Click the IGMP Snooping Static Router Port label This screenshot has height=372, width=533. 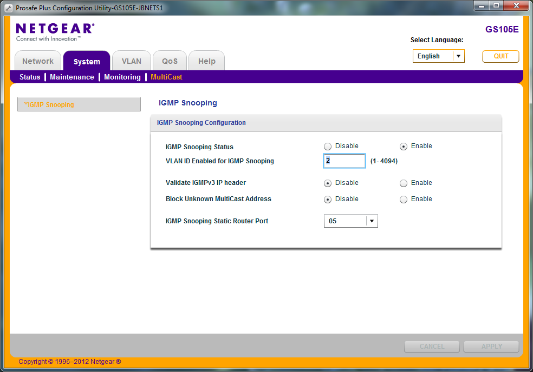click(217, 221)
